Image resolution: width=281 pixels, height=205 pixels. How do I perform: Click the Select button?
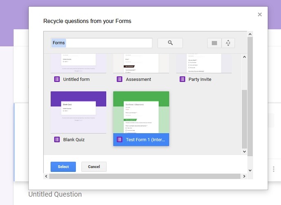pyautogui.click(x=63, y=166)
